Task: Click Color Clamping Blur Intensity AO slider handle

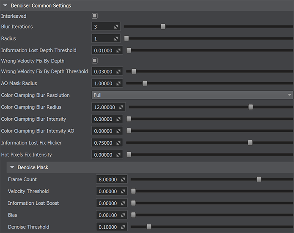Action: 129,131
